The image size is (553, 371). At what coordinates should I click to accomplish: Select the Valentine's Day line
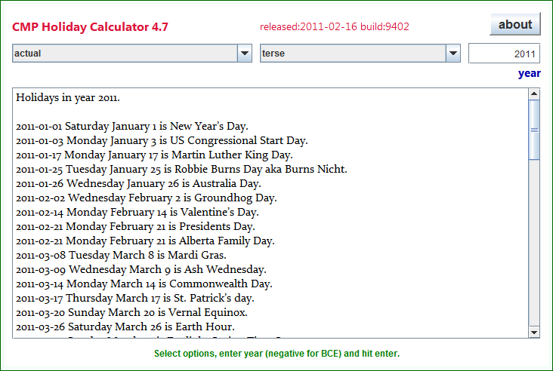pyautogui.click(x=137, y=212)
